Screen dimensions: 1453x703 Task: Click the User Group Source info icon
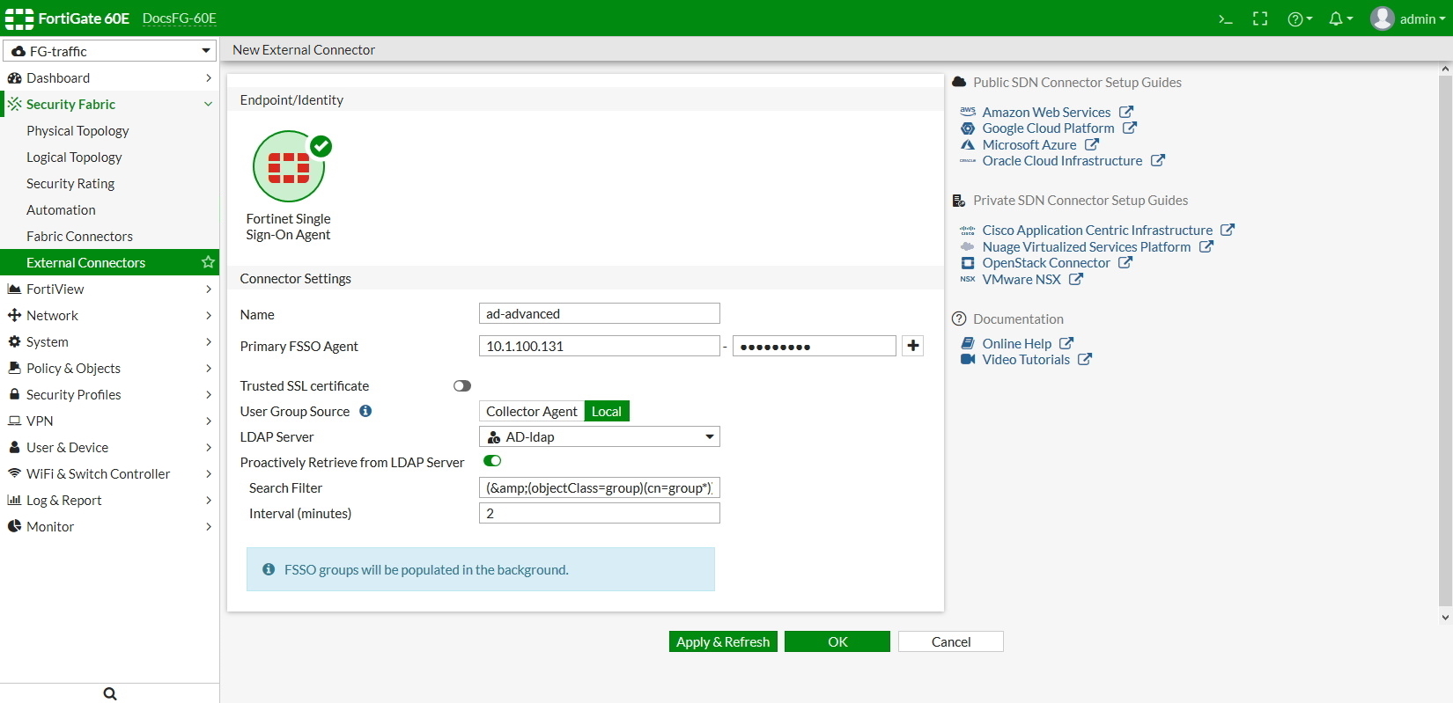[365, 411]
